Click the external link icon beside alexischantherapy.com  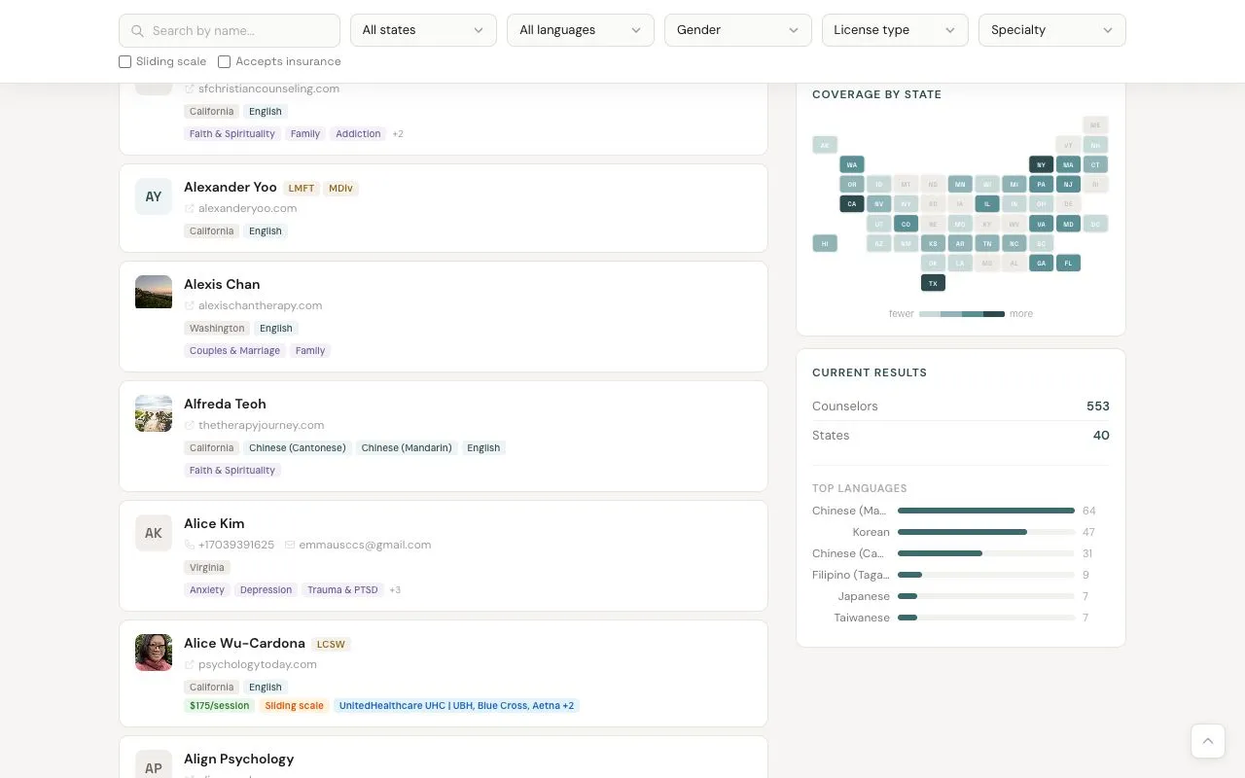[190, 305]
